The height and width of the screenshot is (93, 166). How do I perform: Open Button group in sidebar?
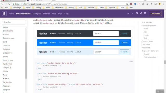click(9, 38)
